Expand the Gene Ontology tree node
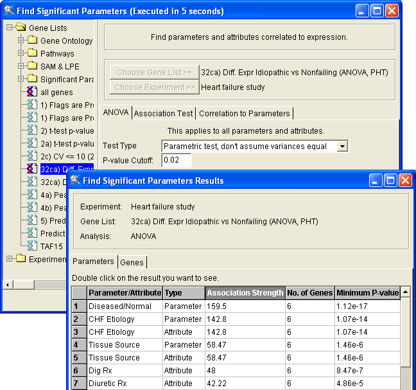The image size is (416, 390). click(21, 41)
